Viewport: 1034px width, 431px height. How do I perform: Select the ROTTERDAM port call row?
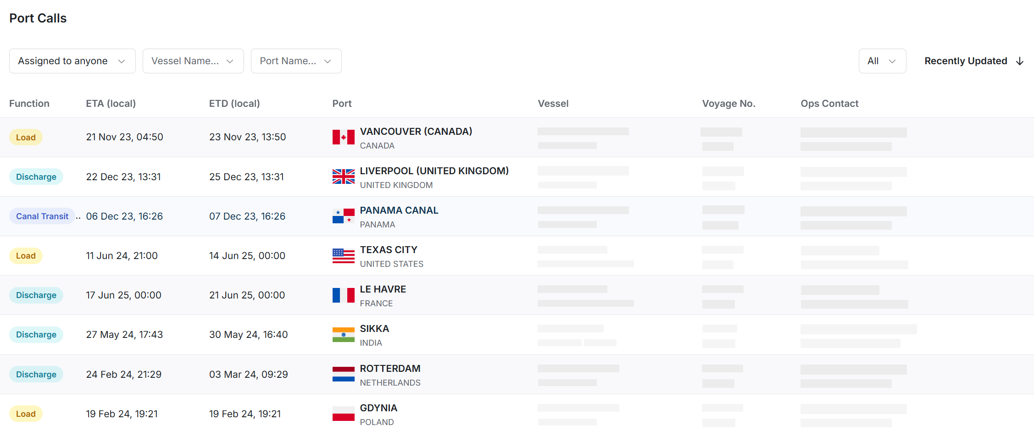tap(390, 369)
